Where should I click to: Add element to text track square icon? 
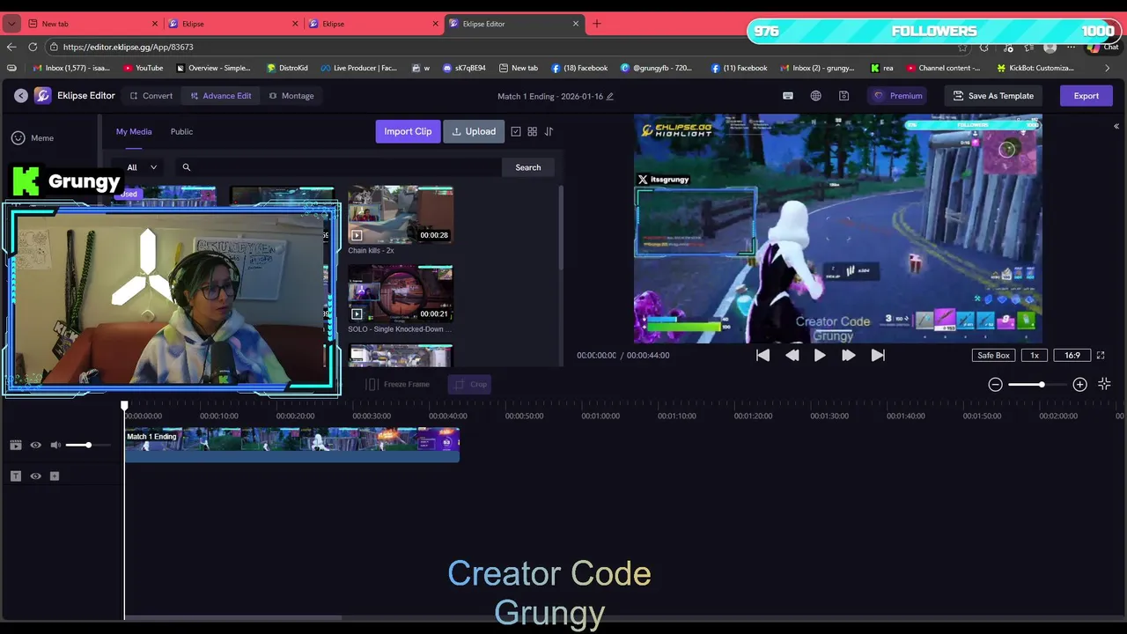coord(55,476)
